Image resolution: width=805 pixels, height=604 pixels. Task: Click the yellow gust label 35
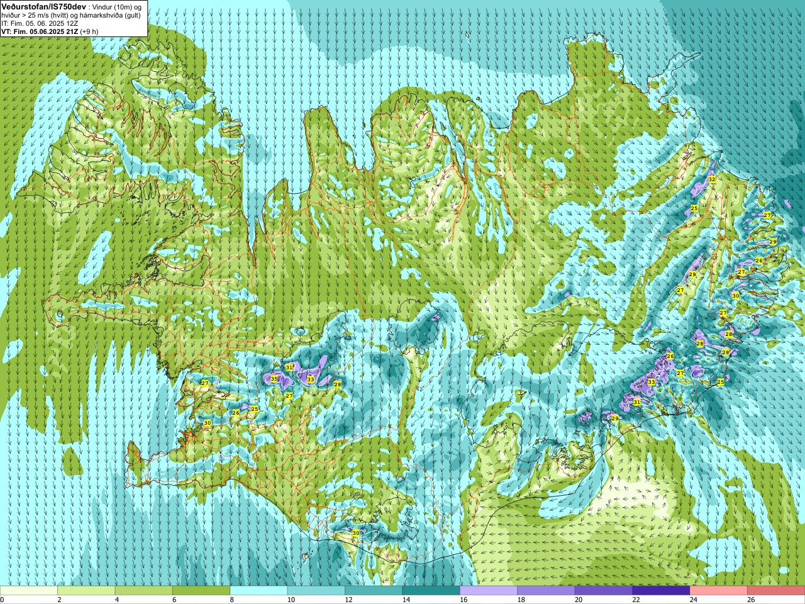(274, 379)
